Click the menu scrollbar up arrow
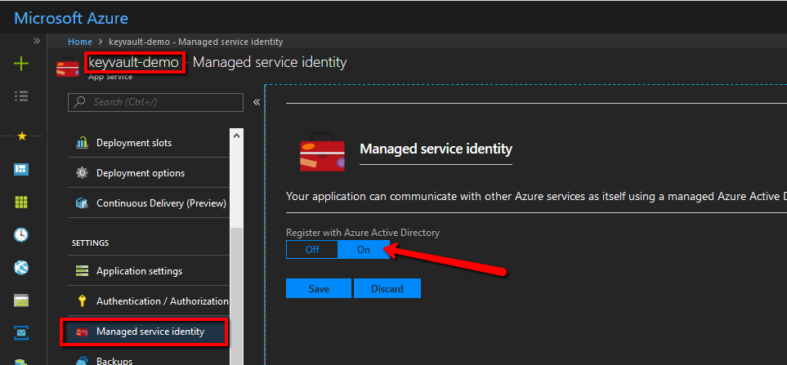787x365 pixels. 236,136
